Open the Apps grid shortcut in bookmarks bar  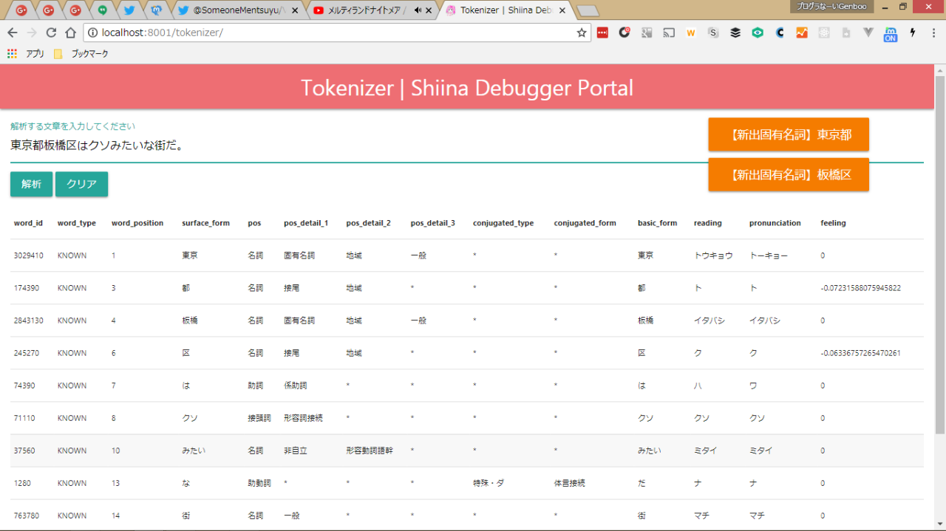(12, 54)
